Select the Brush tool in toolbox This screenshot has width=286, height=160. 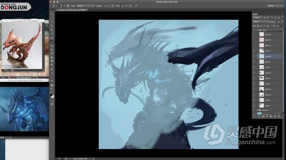[x=52, y=42]
